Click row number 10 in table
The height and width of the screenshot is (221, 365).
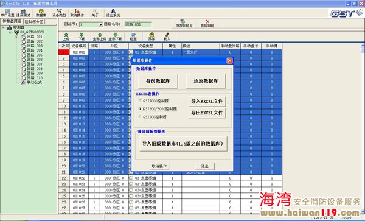pyautogui.click(x=64, y=106)
